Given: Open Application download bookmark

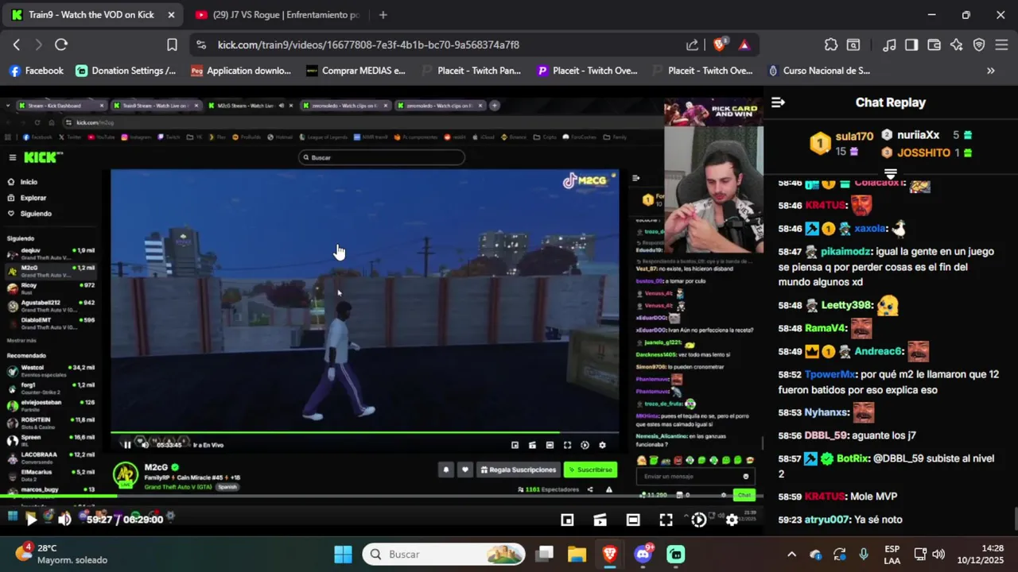Looking at the screenshot, I should click(x=241, y=71).
